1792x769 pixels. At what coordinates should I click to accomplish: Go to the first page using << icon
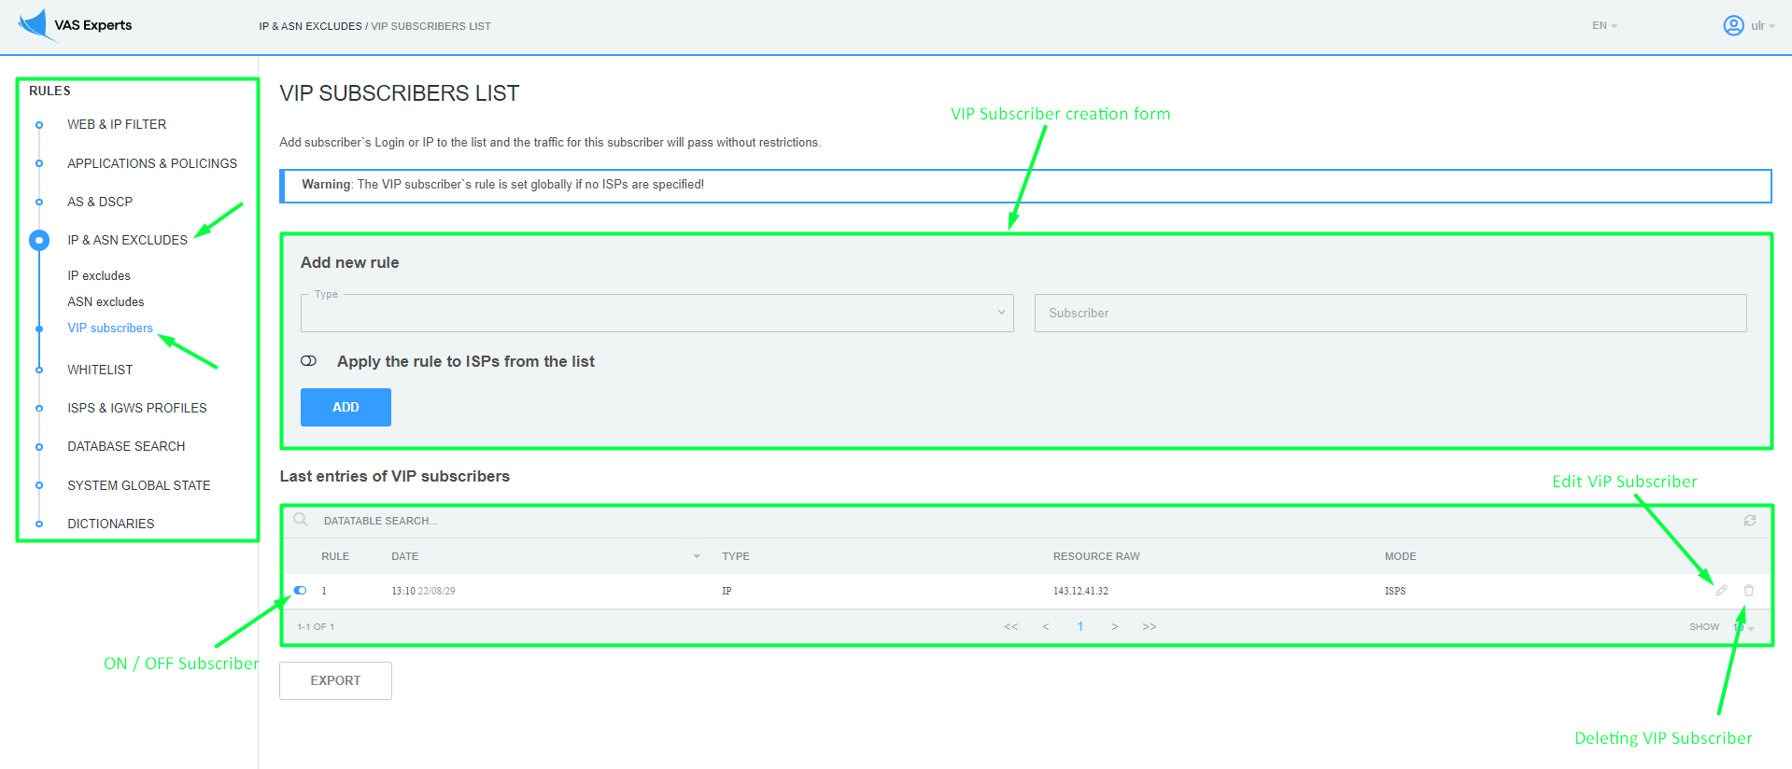(x=1010, y=627)
